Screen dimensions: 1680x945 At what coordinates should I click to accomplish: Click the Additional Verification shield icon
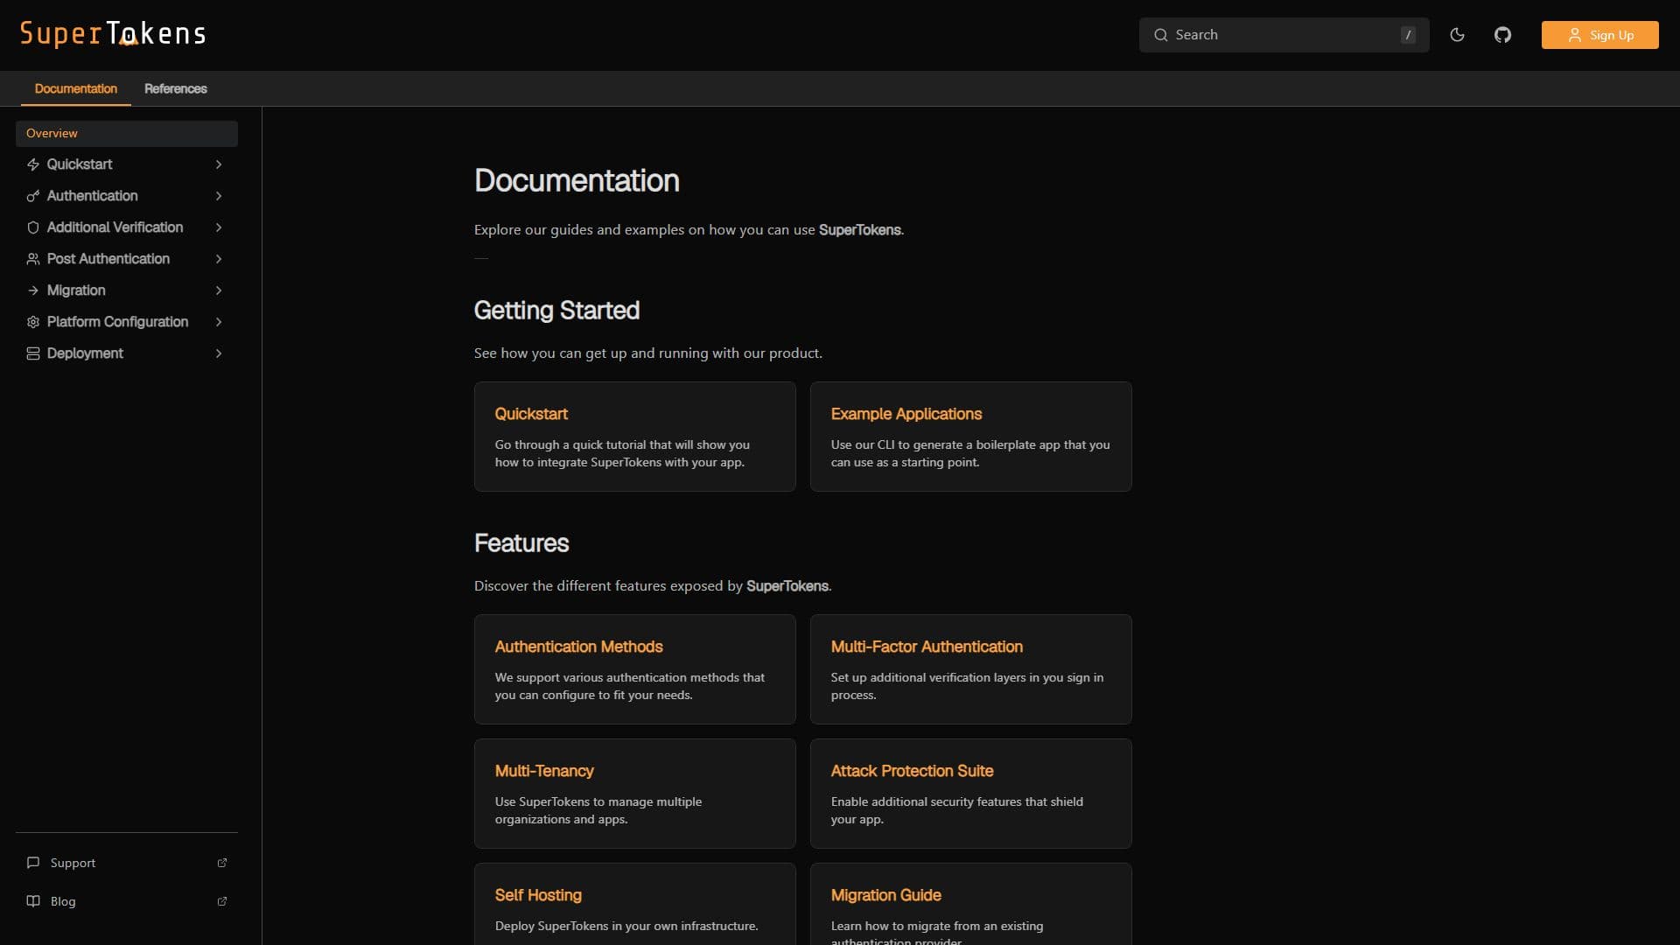(33, 227)
